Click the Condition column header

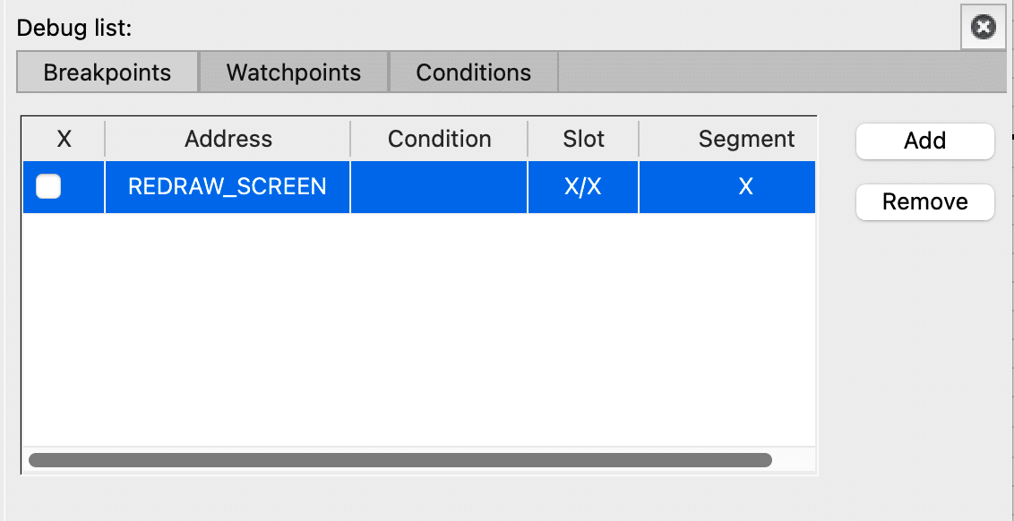point(439,139)
